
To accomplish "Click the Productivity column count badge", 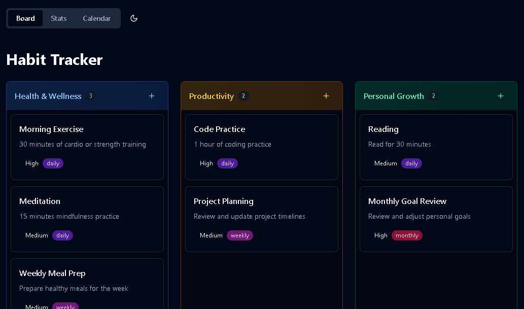I will point(243,96).
